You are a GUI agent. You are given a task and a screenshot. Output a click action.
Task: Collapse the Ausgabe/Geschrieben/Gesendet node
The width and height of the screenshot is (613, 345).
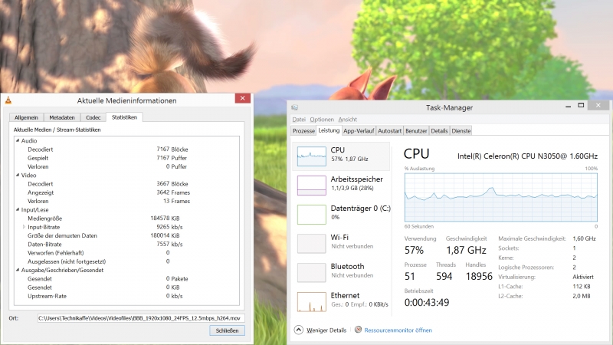(18, 270)
